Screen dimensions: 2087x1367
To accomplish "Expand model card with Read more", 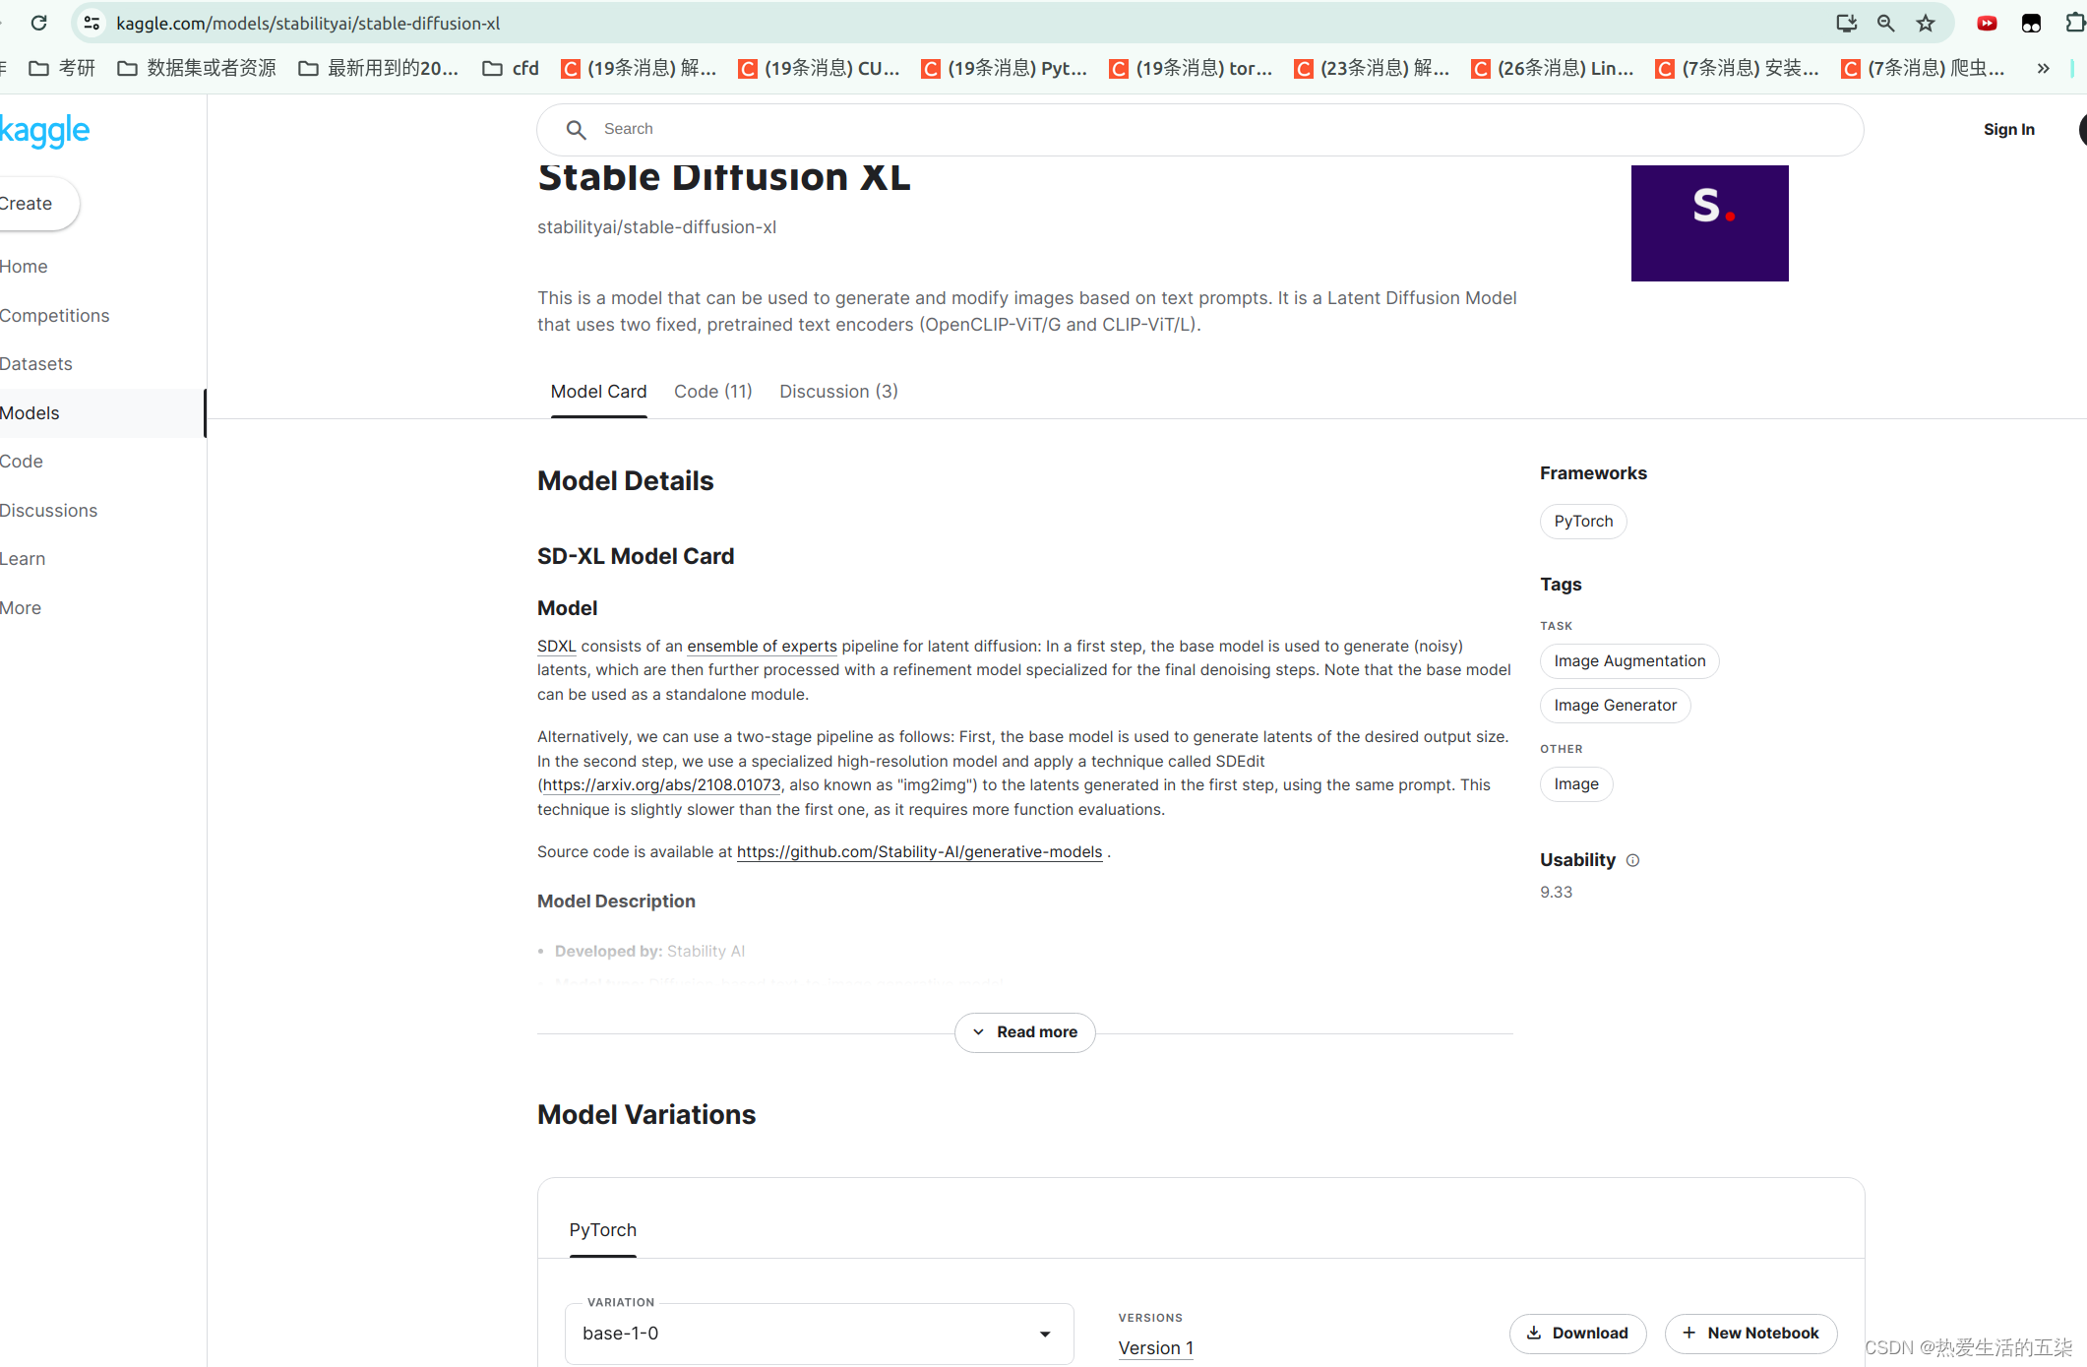I will click(1024, 1032).
